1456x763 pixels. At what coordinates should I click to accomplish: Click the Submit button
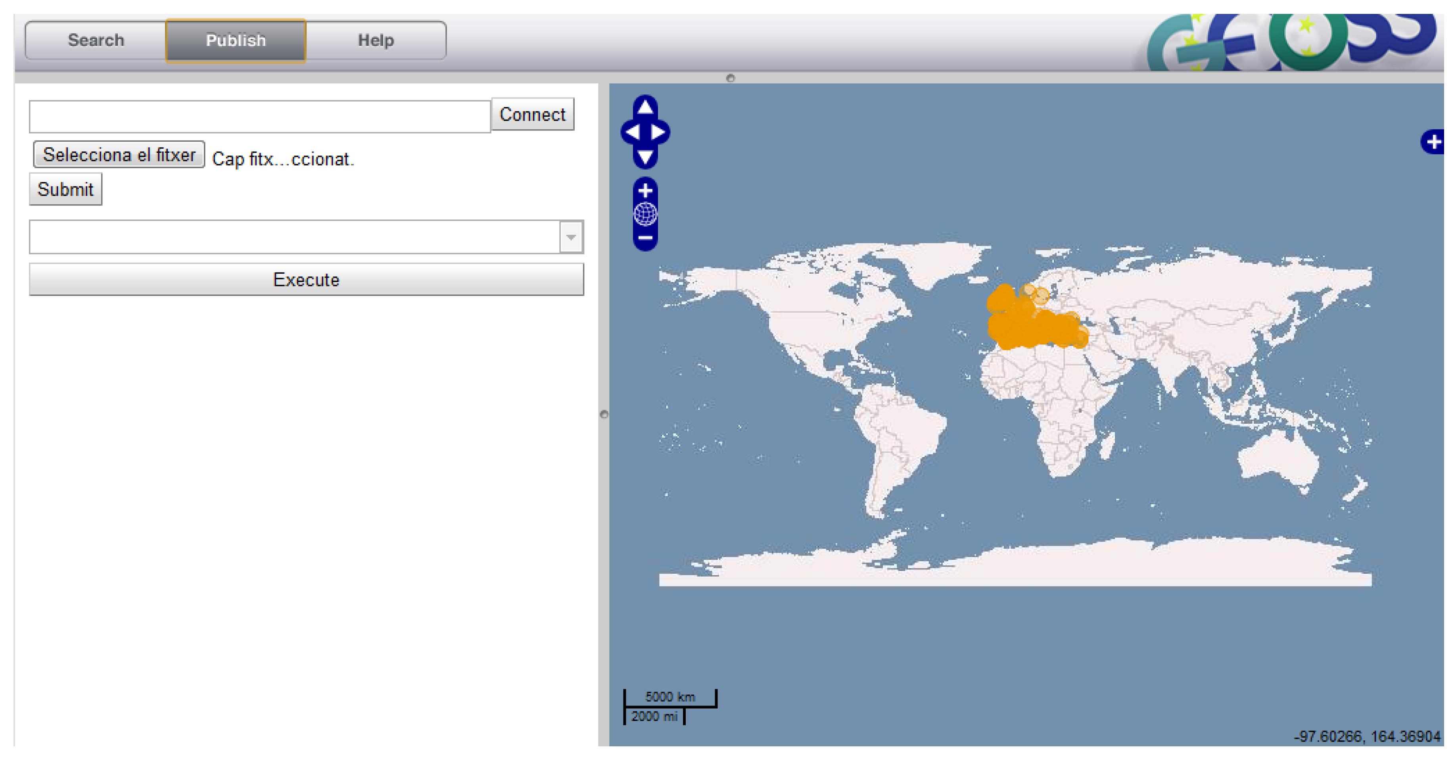click(65, 189)
